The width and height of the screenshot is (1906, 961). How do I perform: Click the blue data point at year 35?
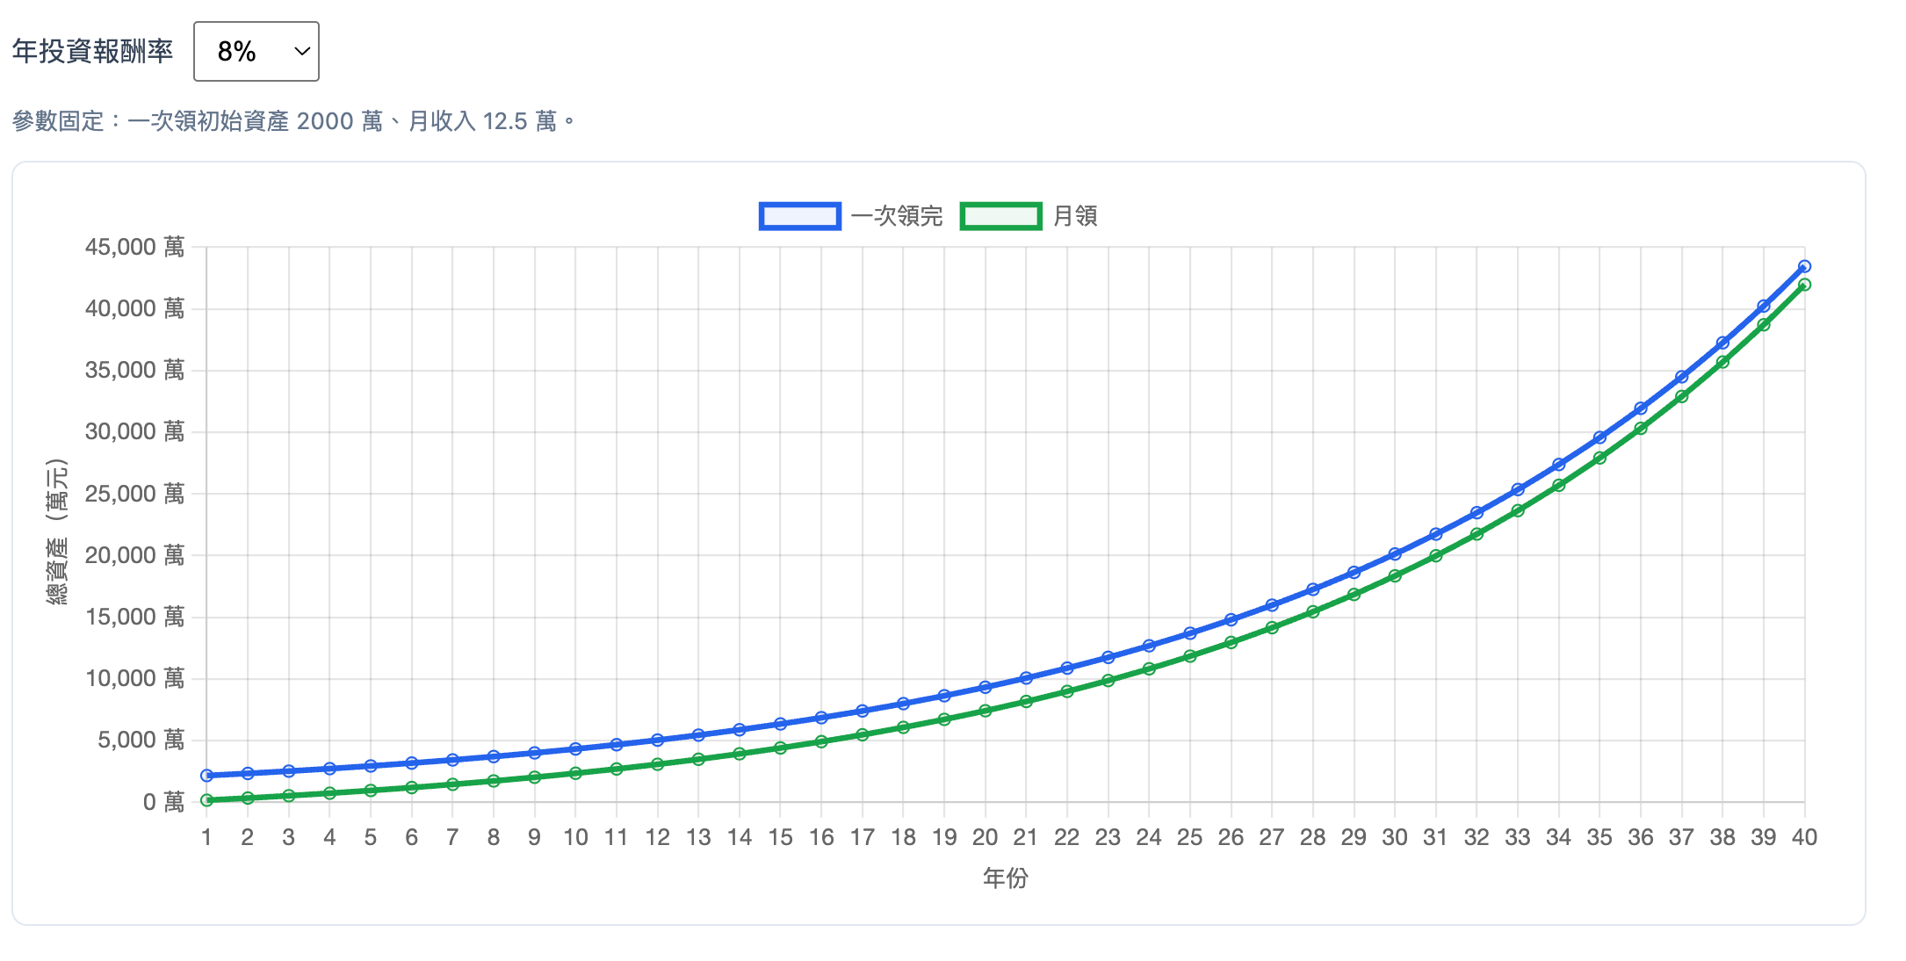point(1599,437)
